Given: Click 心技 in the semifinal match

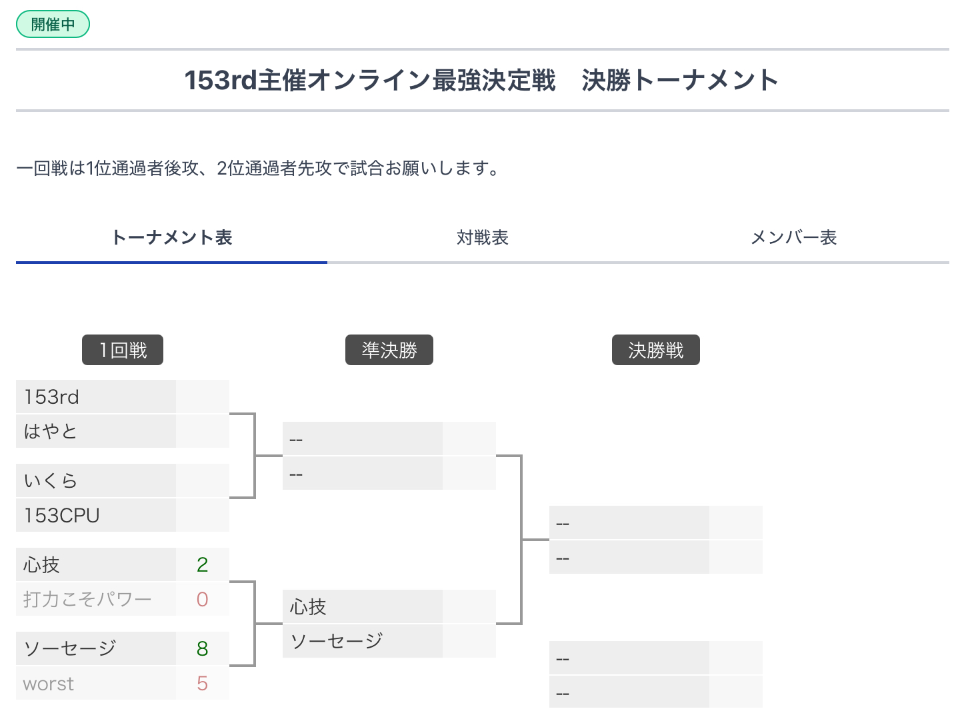Looking at the screenshot, I should pyautogui.click(x=363, y=606).
